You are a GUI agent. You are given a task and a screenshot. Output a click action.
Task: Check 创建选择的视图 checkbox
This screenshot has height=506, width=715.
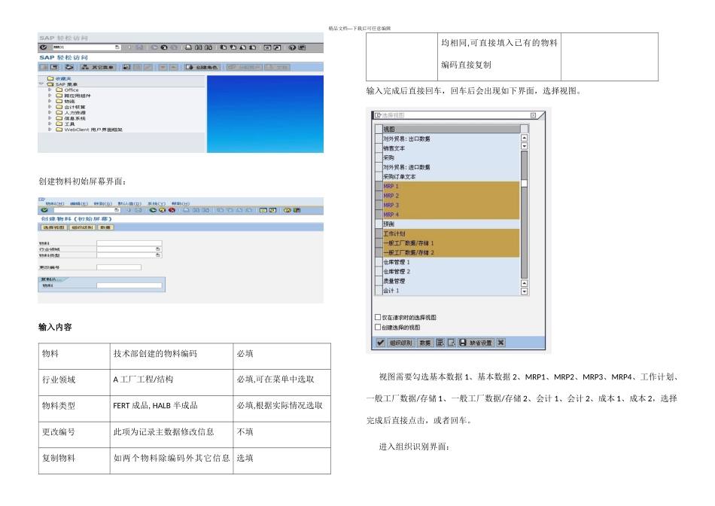point(378,327)
